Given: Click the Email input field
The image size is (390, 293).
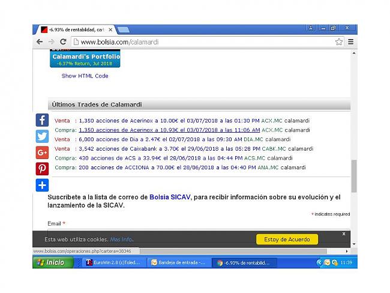Looking at the screenshot, I should 199,231.
